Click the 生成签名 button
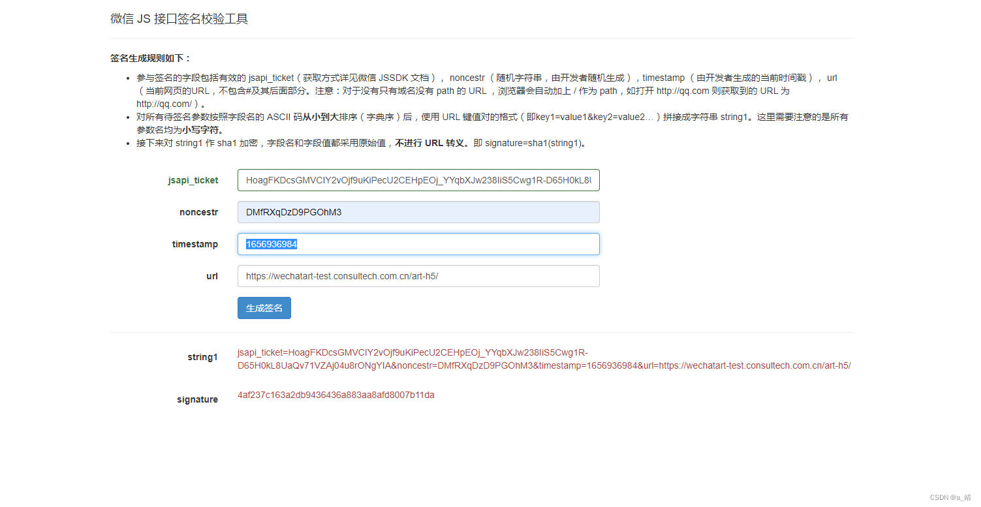Image resolution: width=981 pixels, height=507 pixels. coord(264,307)
